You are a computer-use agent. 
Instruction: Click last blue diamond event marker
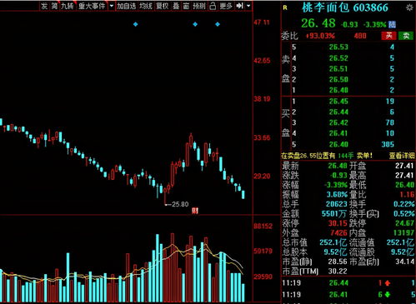218,24
